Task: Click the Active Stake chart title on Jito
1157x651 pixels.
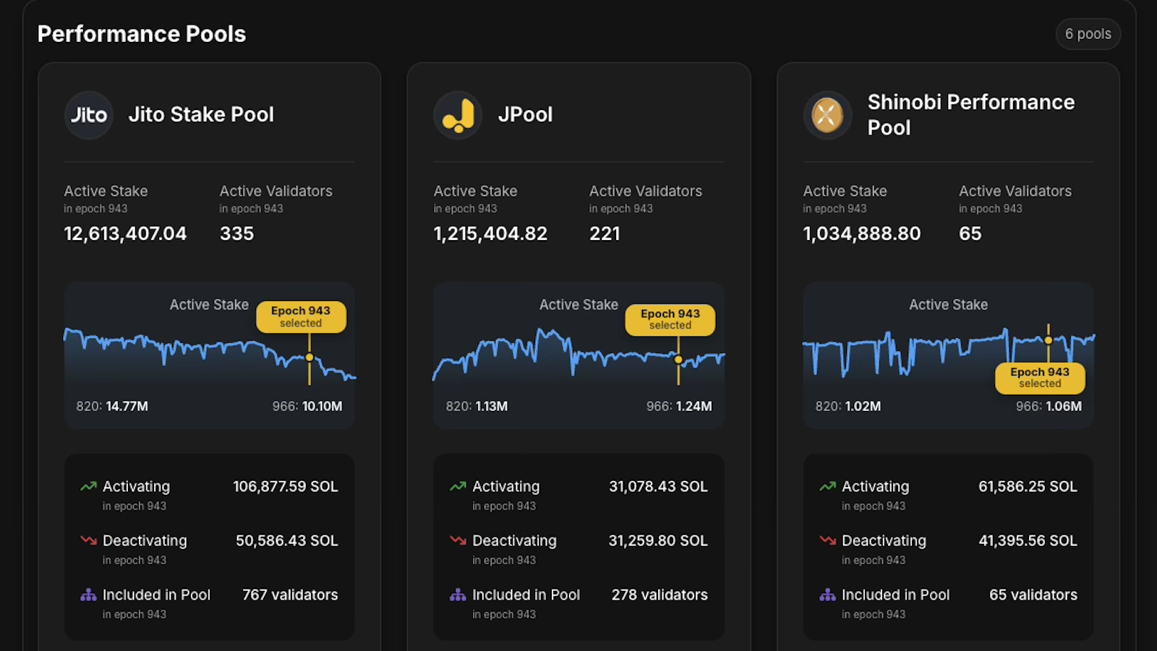Action: (x=209, y=305)
